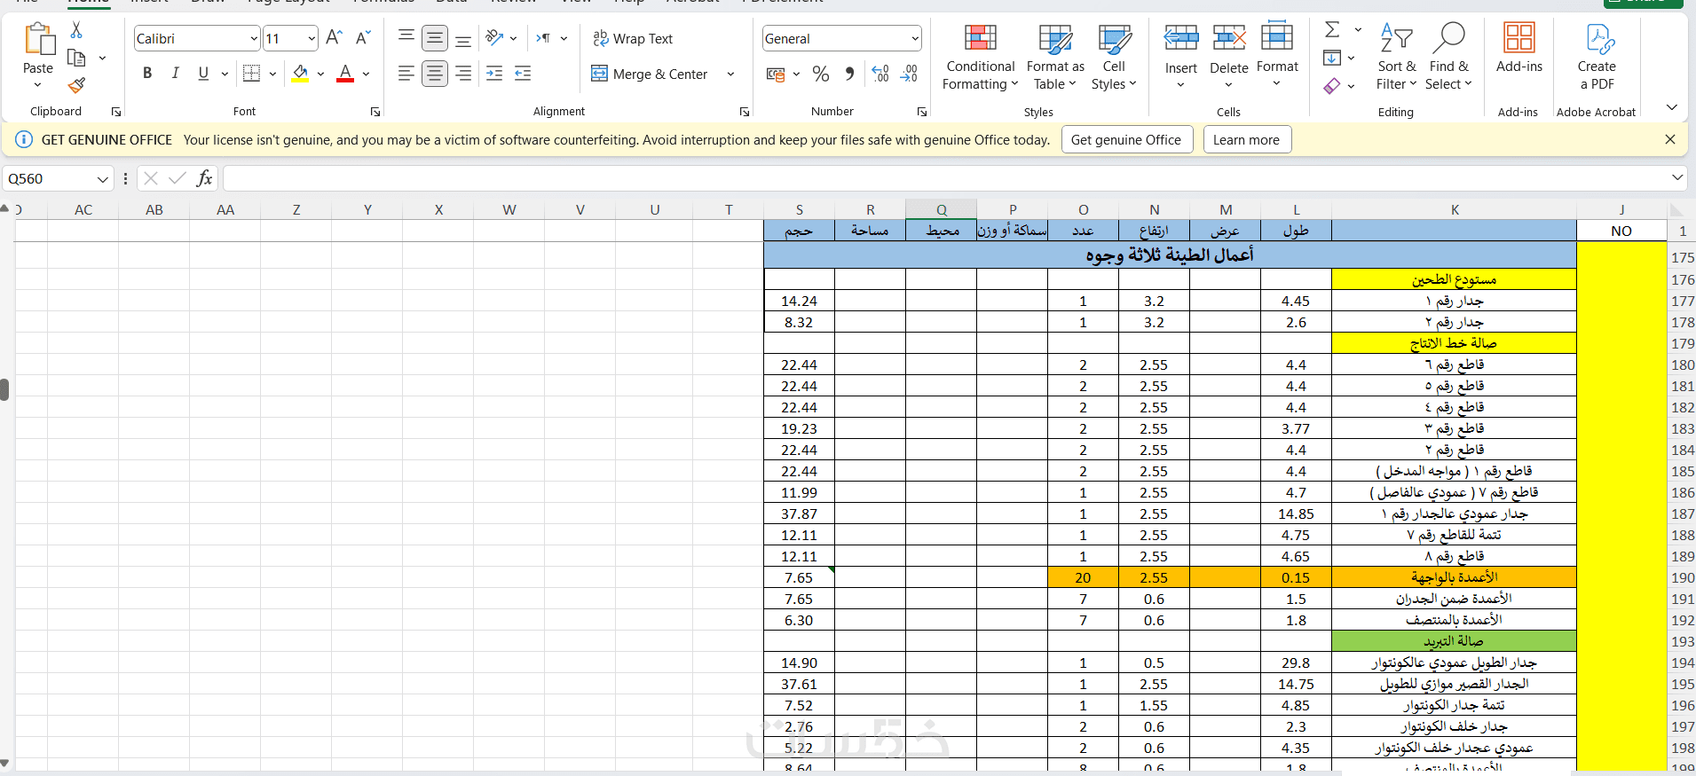
Task: Toggle Middle Align vertical alignment
Action: click(435, 37)
